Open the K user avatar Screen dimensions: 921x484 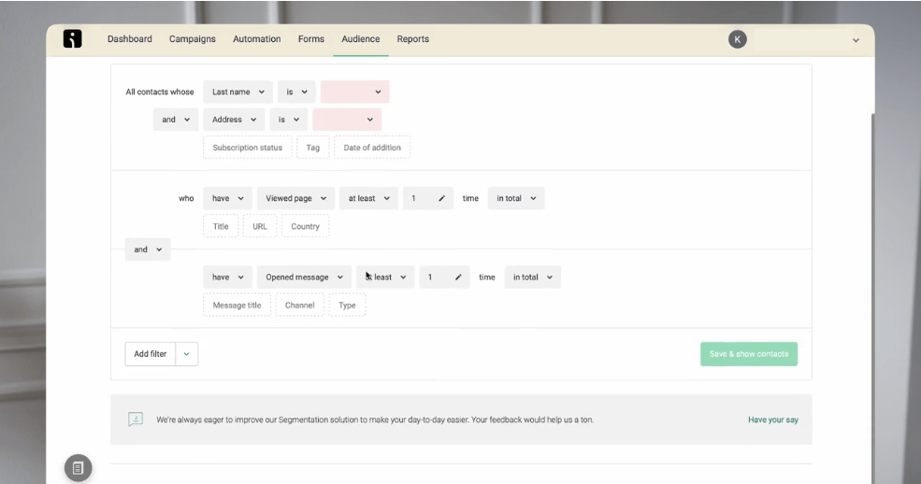(737, 39)
